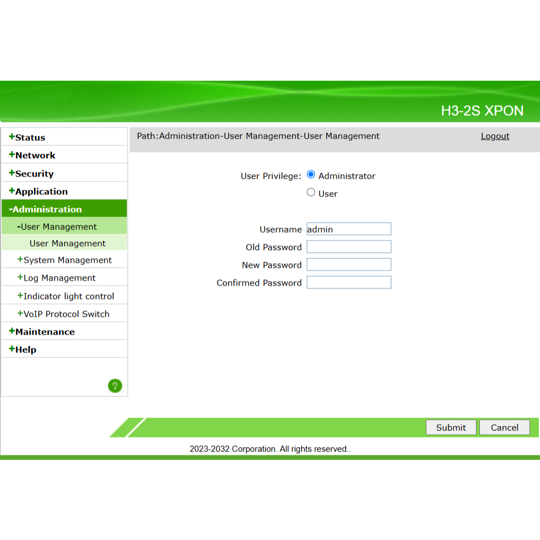Click the Logout link
Image resolution: width=540 pixels, height=540 pixels.
495,136
